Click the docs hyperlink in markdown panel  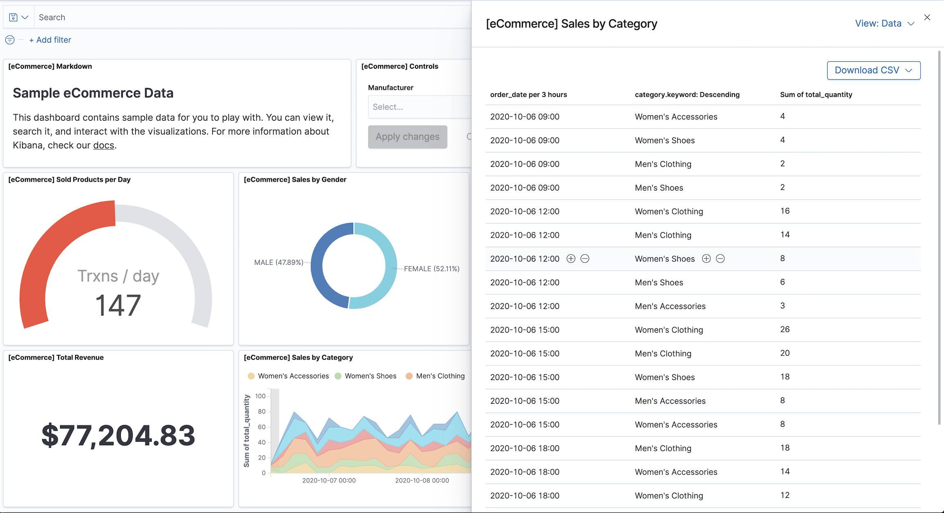tap(103, 144)
